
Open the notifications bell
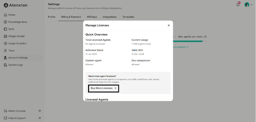tap(238, 5)
